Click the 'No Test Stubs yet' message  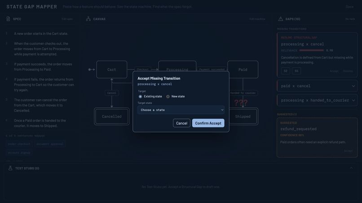tap(181, 187)
